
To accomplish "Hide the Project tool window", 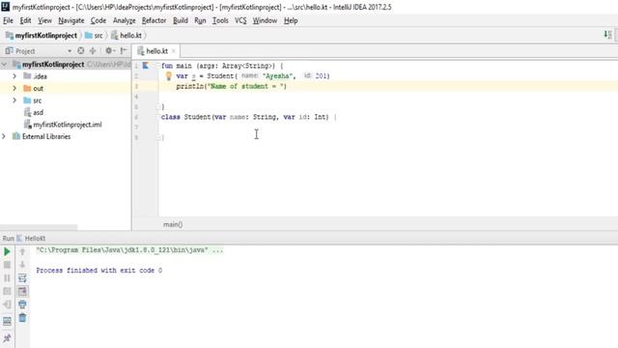I will pyautogui.click(x=124, y=50).
